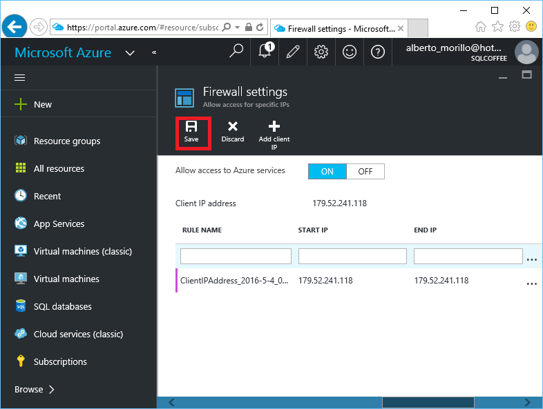Click the horizontal scrollbar right arrow

click(x=527, y=402)
